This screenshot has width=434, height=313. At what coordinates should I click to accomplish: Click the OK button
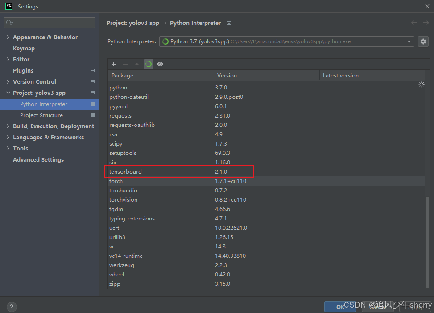point(340,307)
